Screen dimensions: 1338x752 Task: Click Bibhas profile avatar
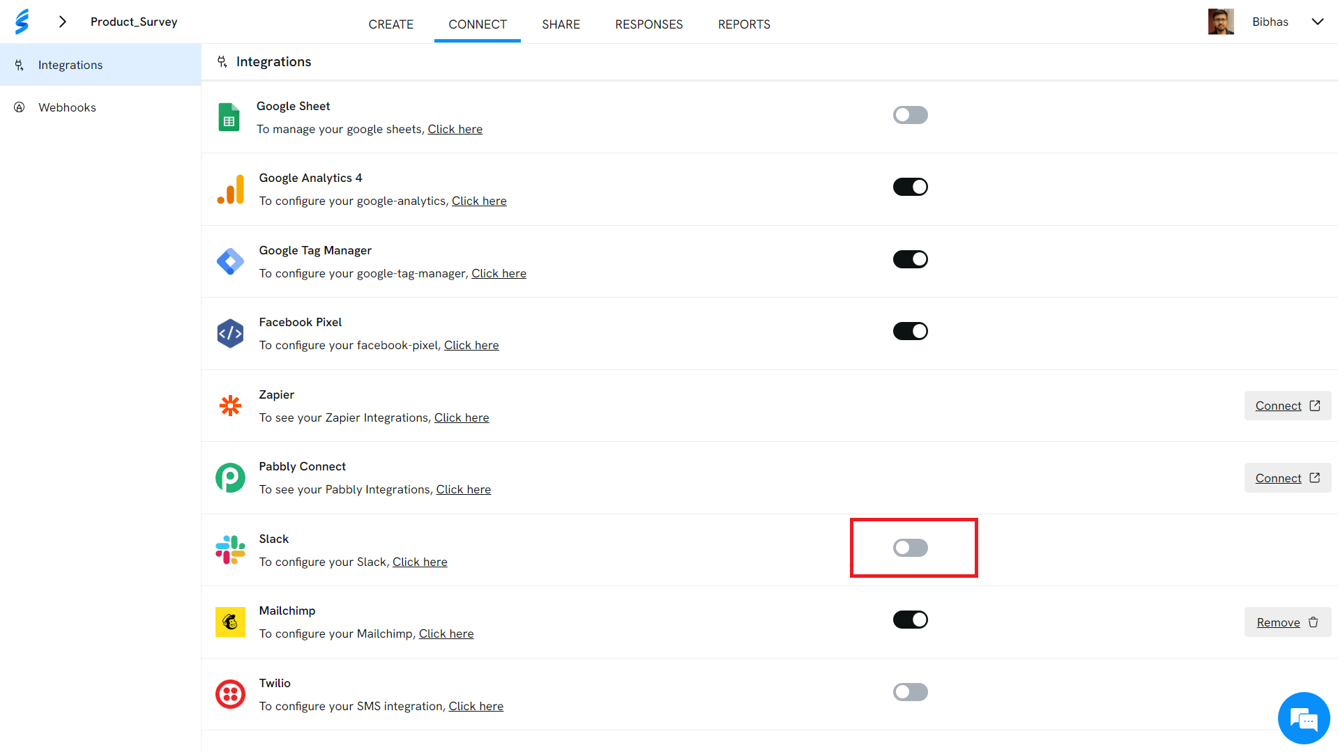click(x=1221, y=22)
